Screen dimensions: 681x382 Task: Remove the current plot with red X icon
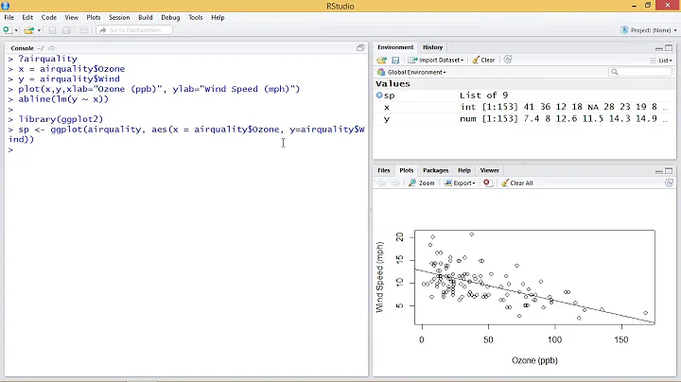[487, 182]
